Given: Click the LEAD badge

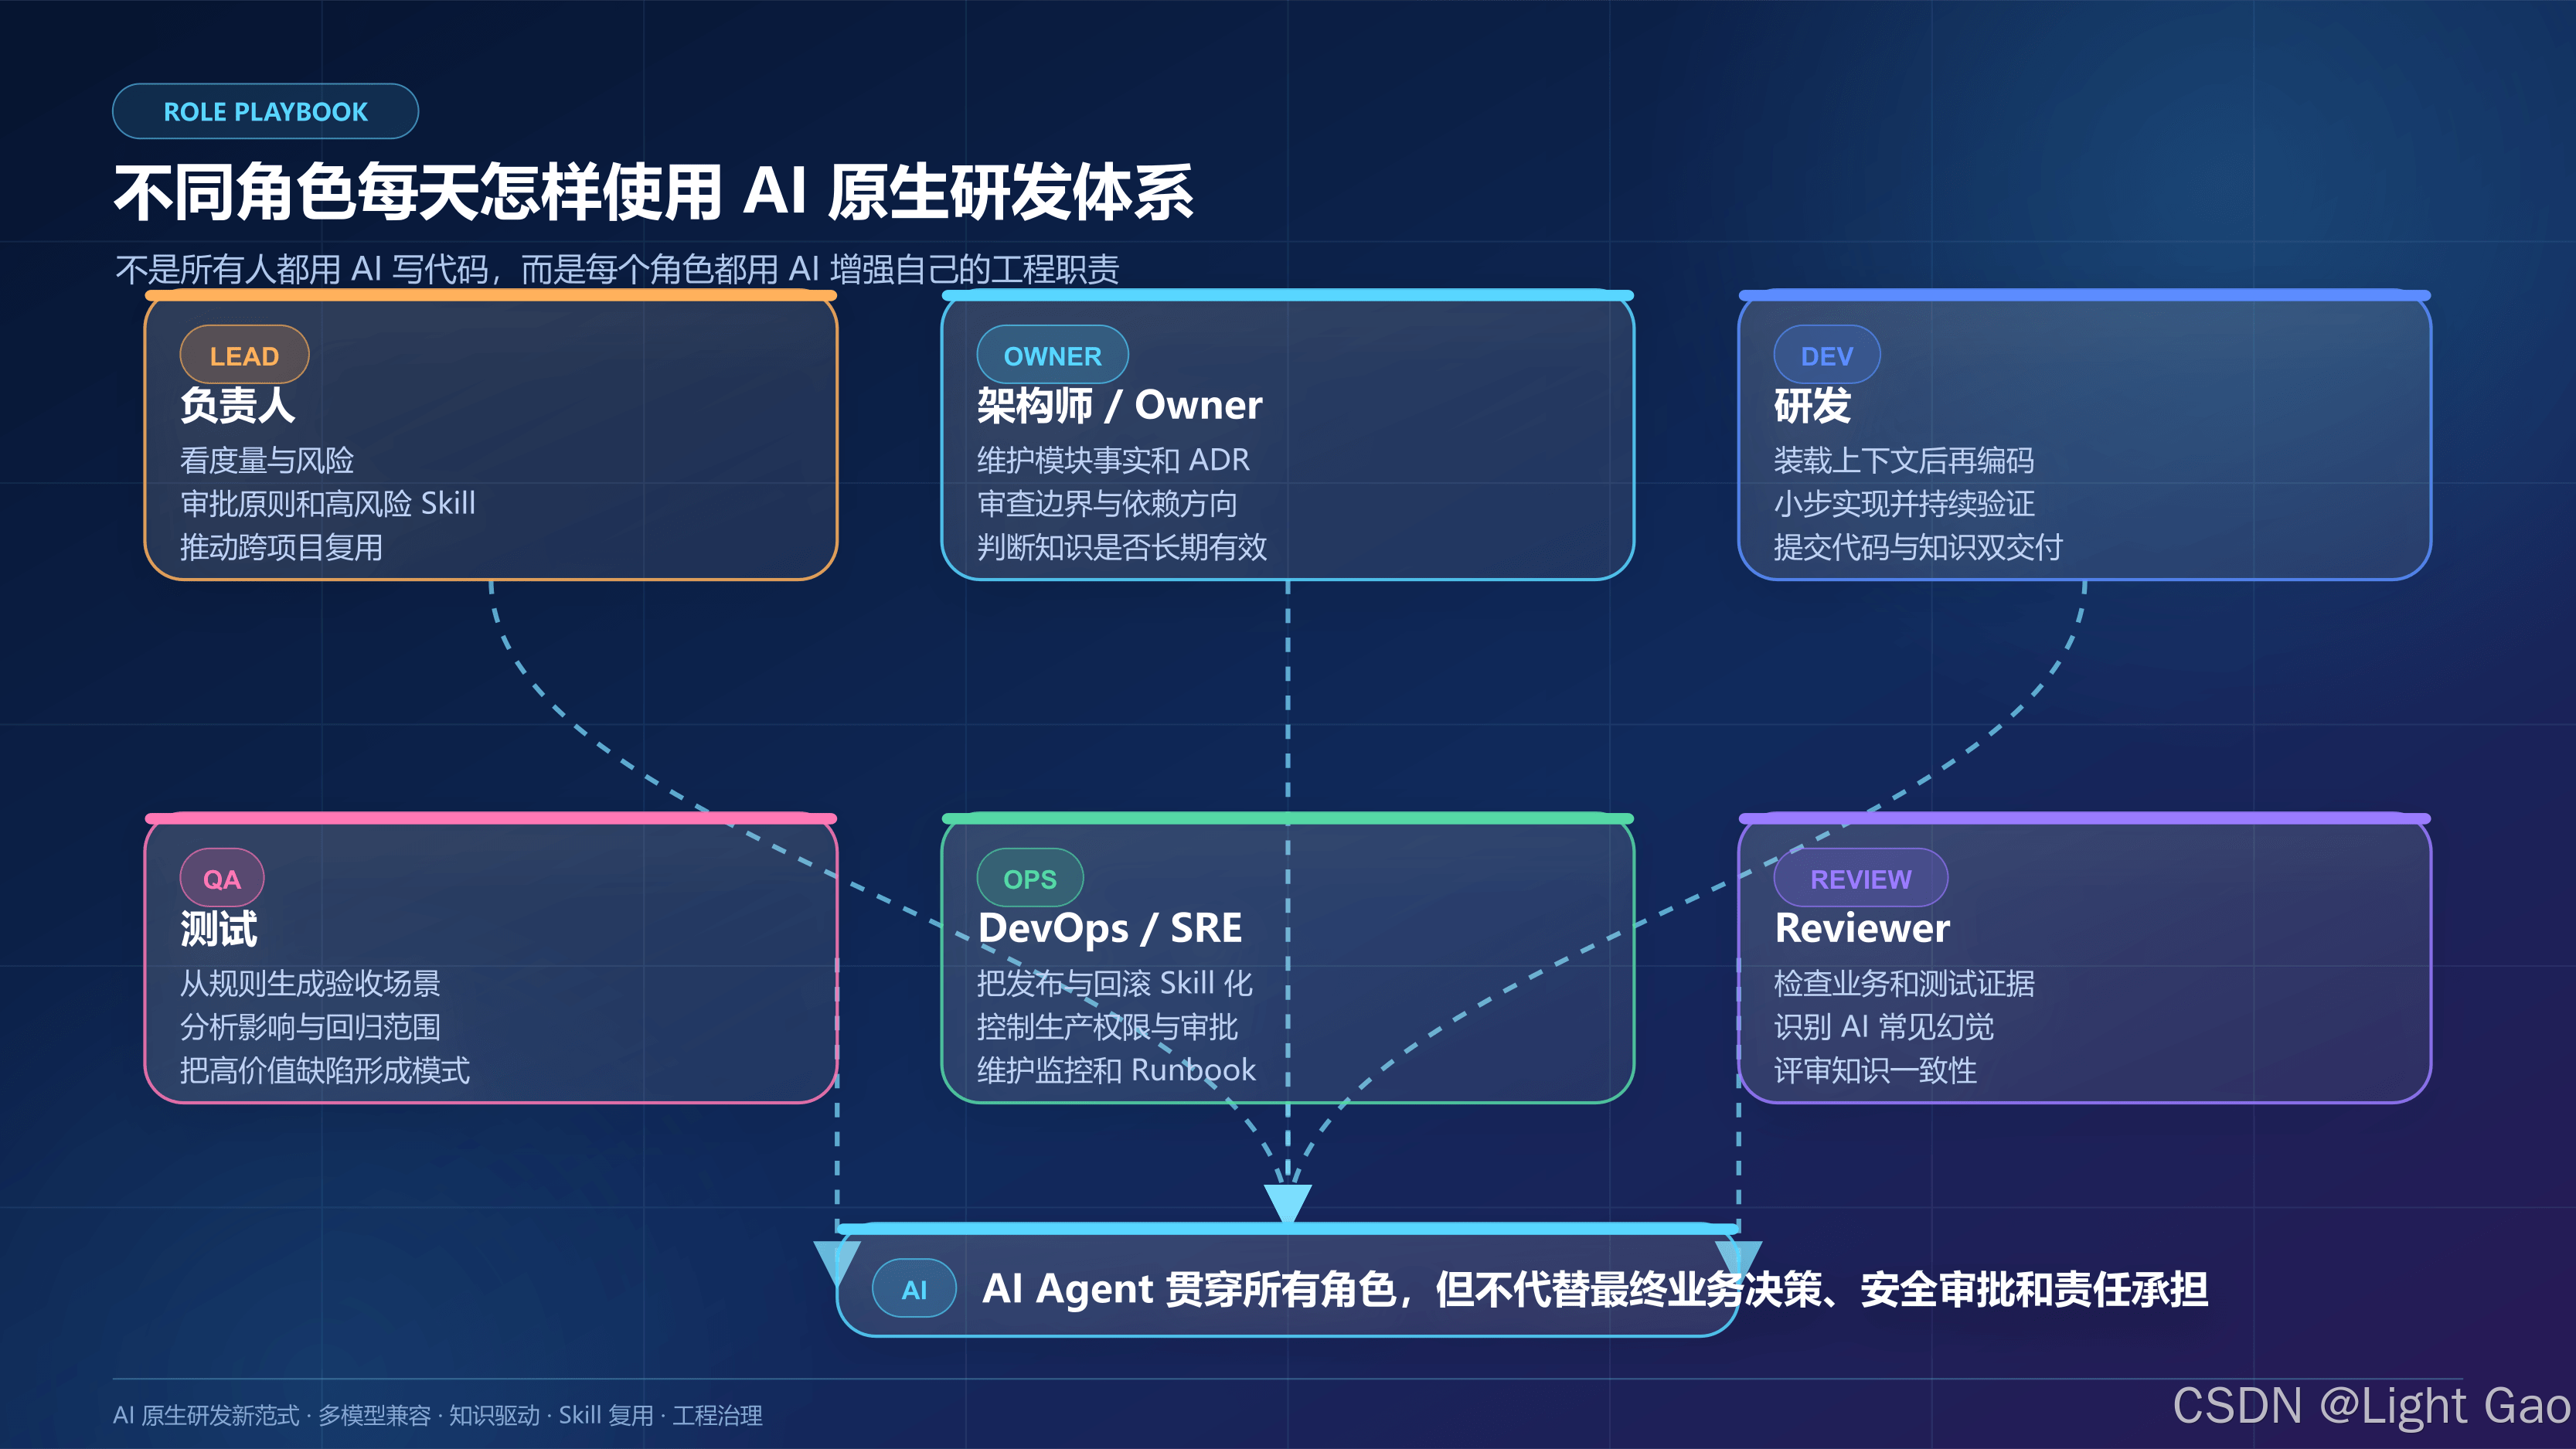Looking at the screenshot, I should [x=244, y=355].
